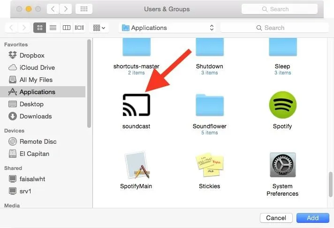Go back in Users & Groups window

coord(53,9)
